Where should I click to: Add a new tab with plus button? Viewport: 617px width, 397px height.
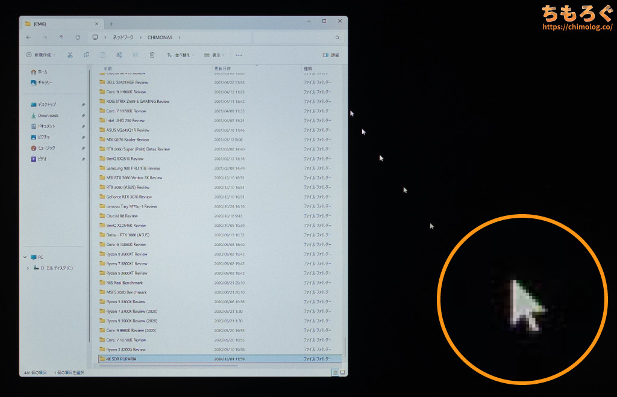[x=111, y=23]
